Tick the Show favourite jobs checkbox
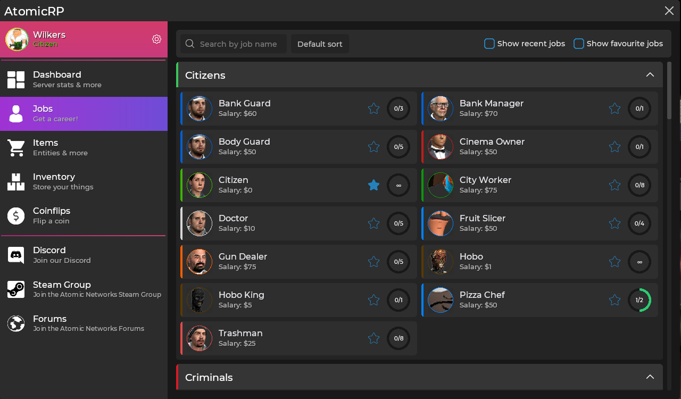The height and width of the screenshot is (399, 681). point(578,44)
